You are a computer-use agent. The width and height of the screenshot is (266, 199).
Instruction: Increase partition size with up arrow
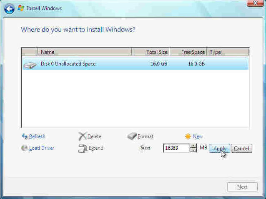coord(193,146)
